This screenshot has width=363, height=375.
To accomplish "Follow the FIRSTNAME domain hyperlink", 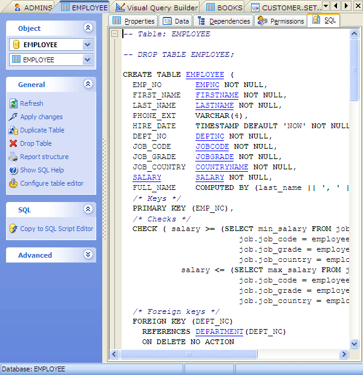I will point(217,95).
